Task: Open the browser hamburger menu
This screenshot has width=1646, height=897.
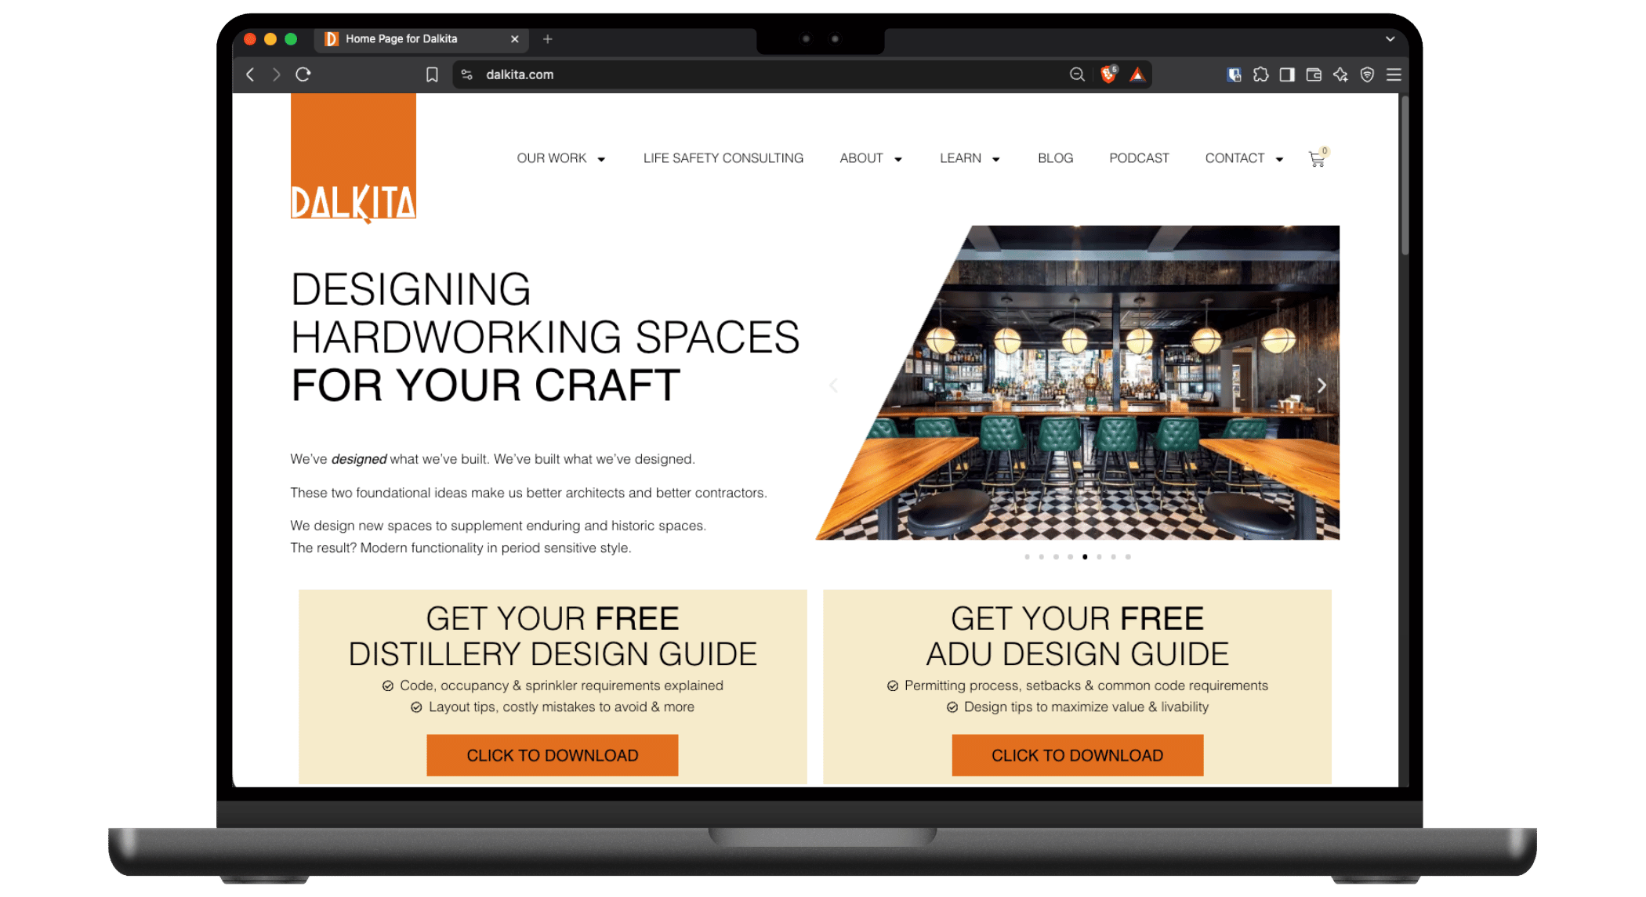Action: [x=1394, y=74]
